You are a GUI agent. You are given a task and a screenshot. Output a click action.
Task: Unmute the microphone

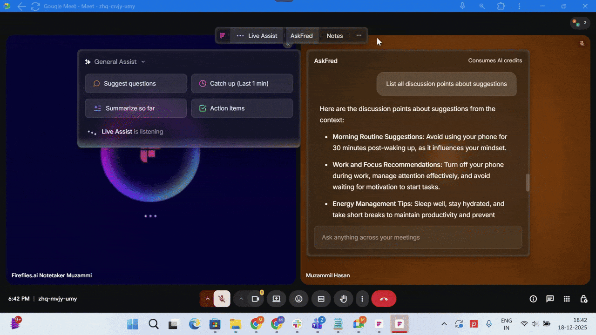(x=222, y=299)
